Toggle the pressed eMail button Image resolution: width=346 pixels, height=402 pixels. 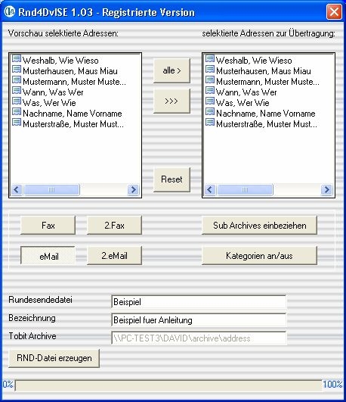click(48, 256)
